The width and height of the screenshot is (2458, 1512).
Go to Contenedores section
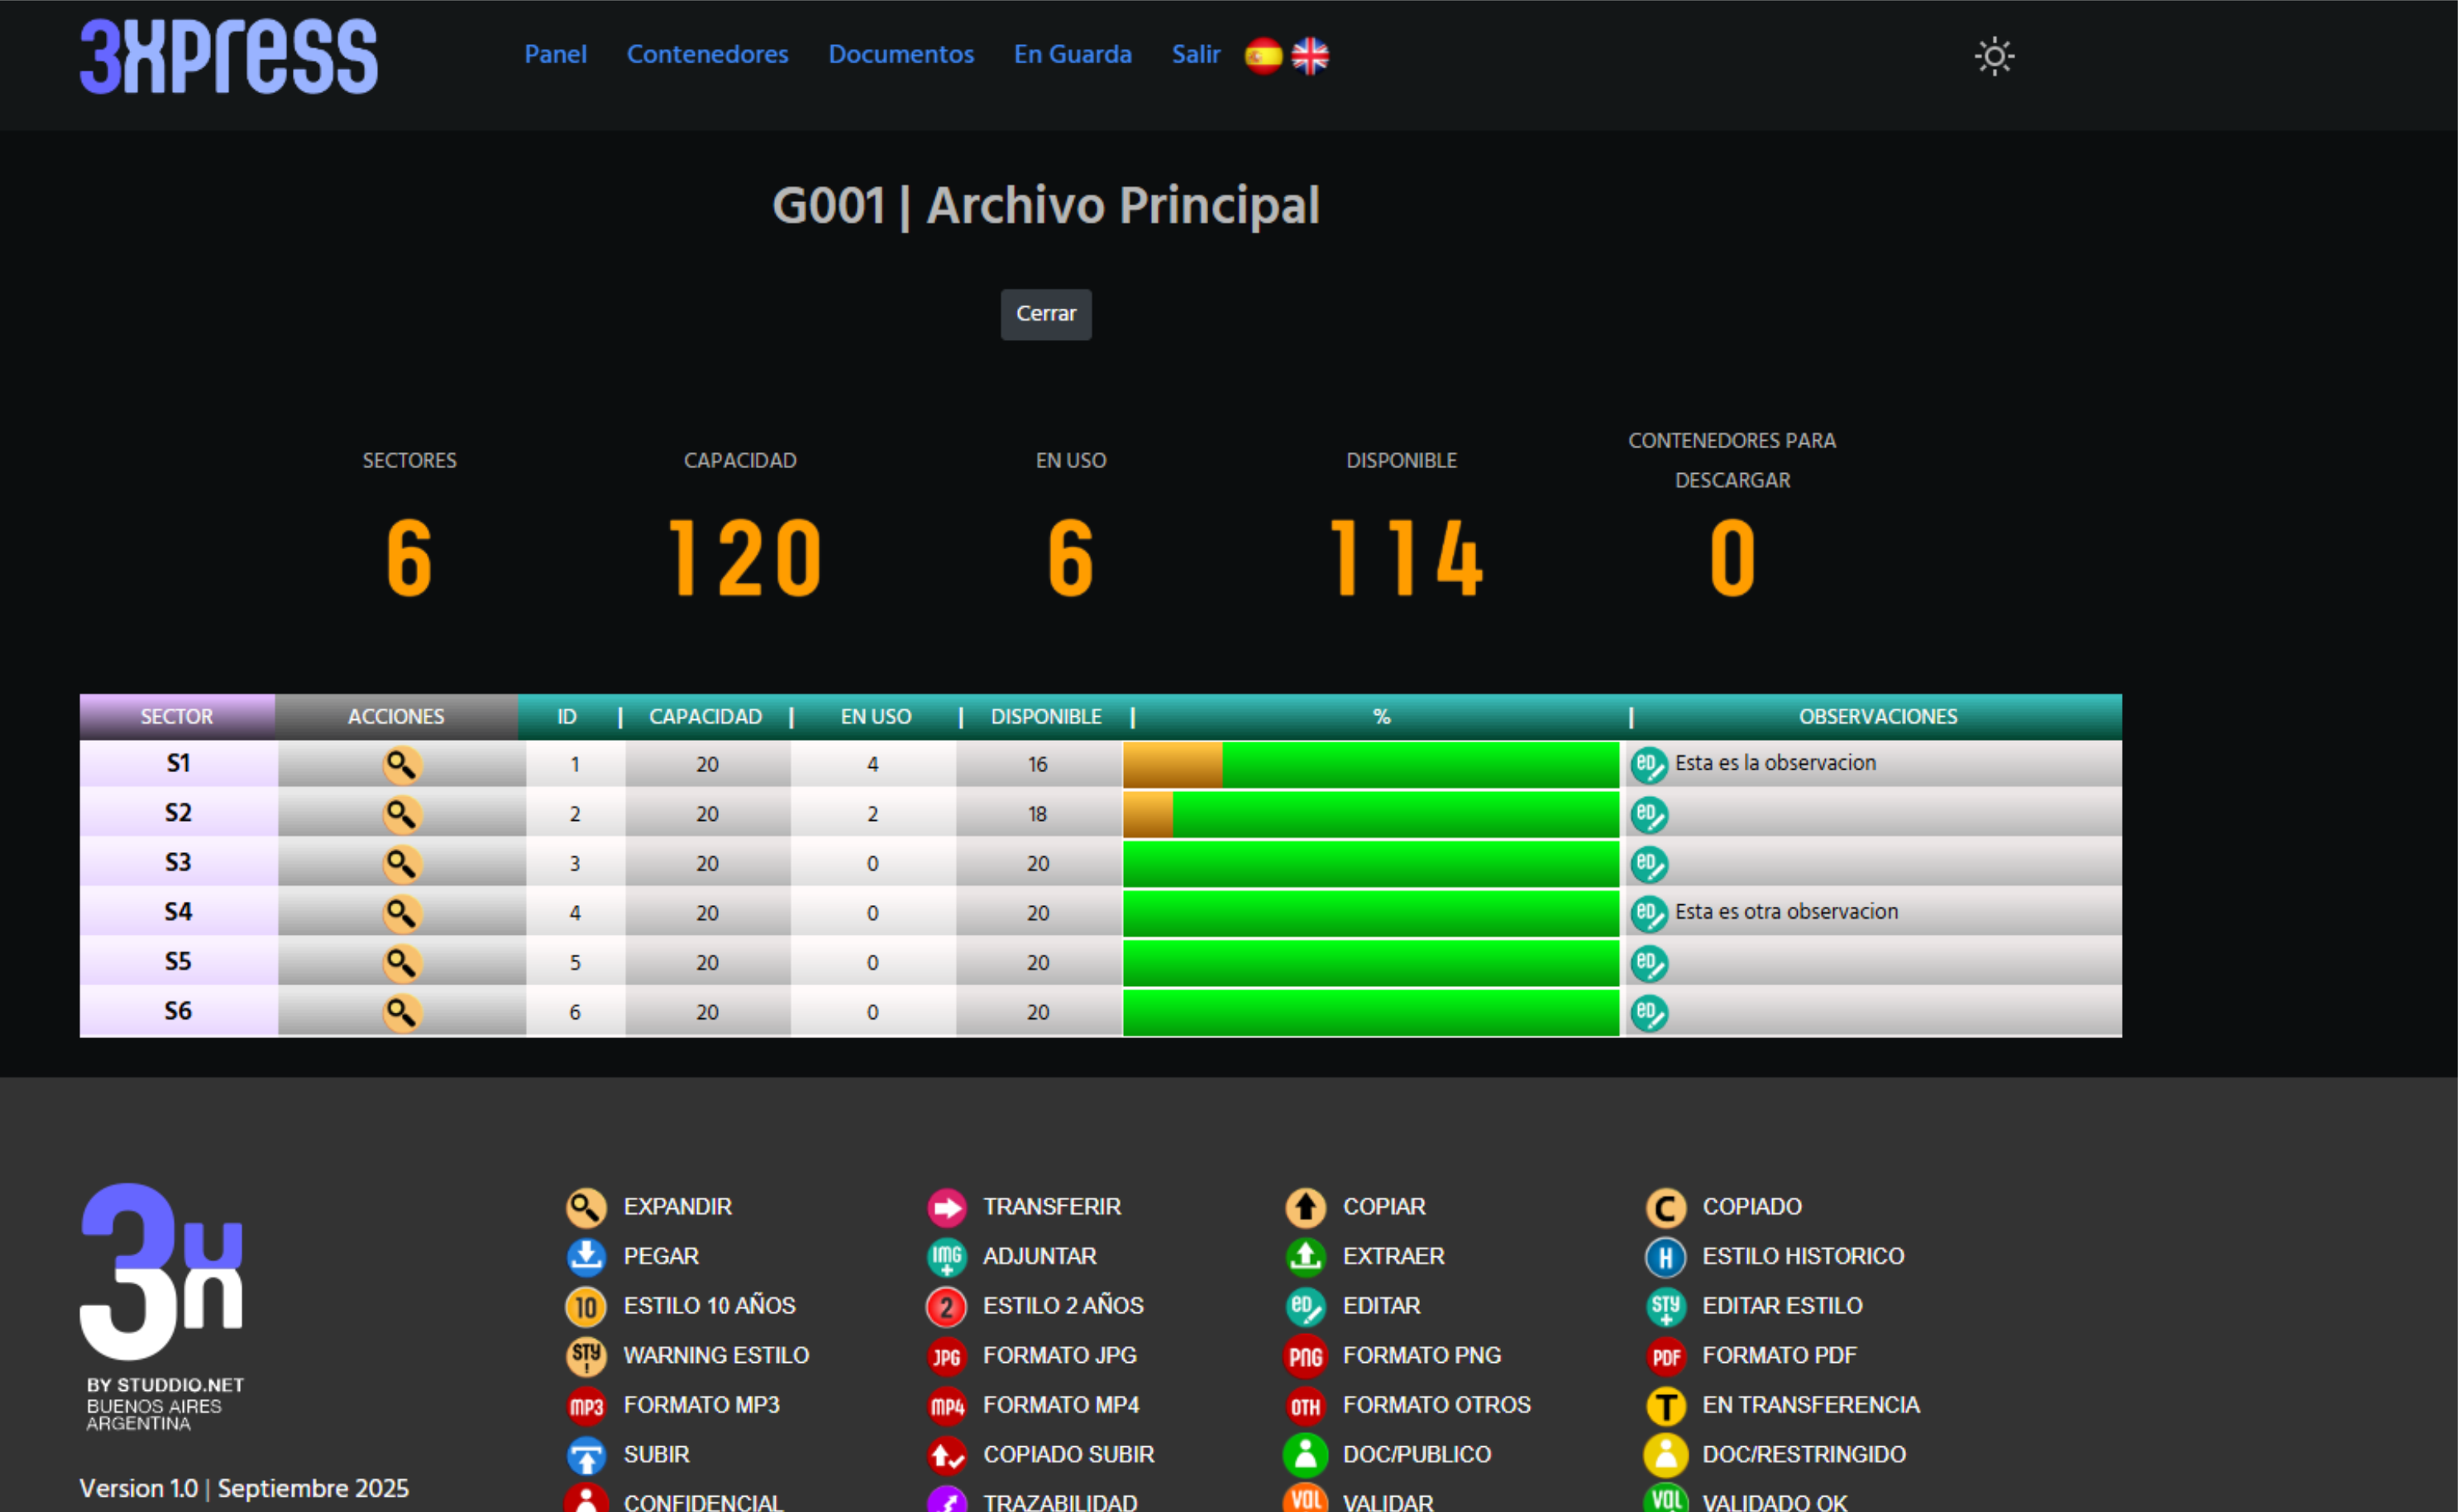(706, 55)
